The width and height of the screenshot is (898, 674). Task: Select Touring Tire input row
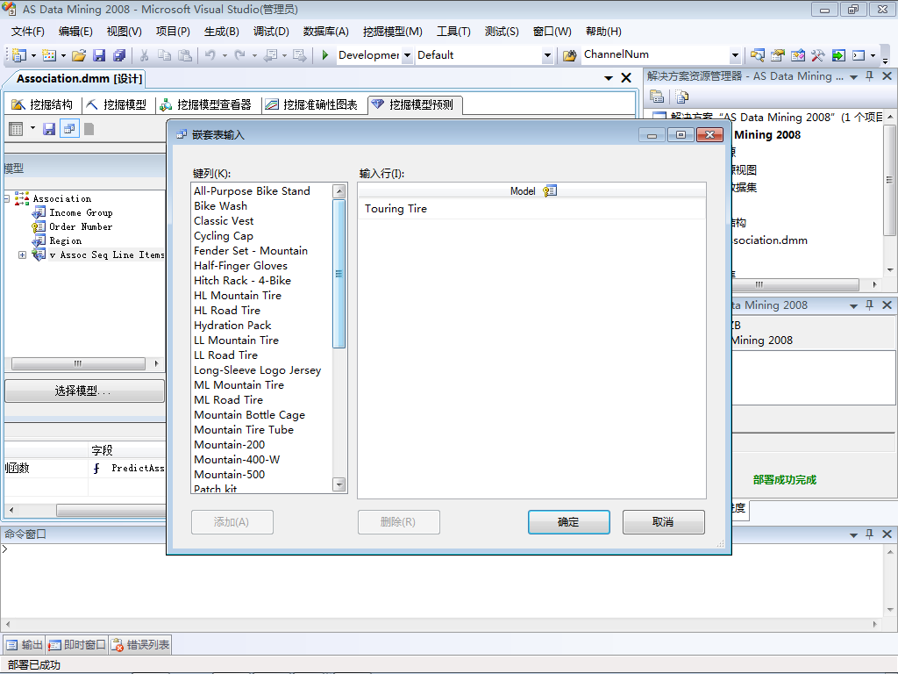pos(531,209)
